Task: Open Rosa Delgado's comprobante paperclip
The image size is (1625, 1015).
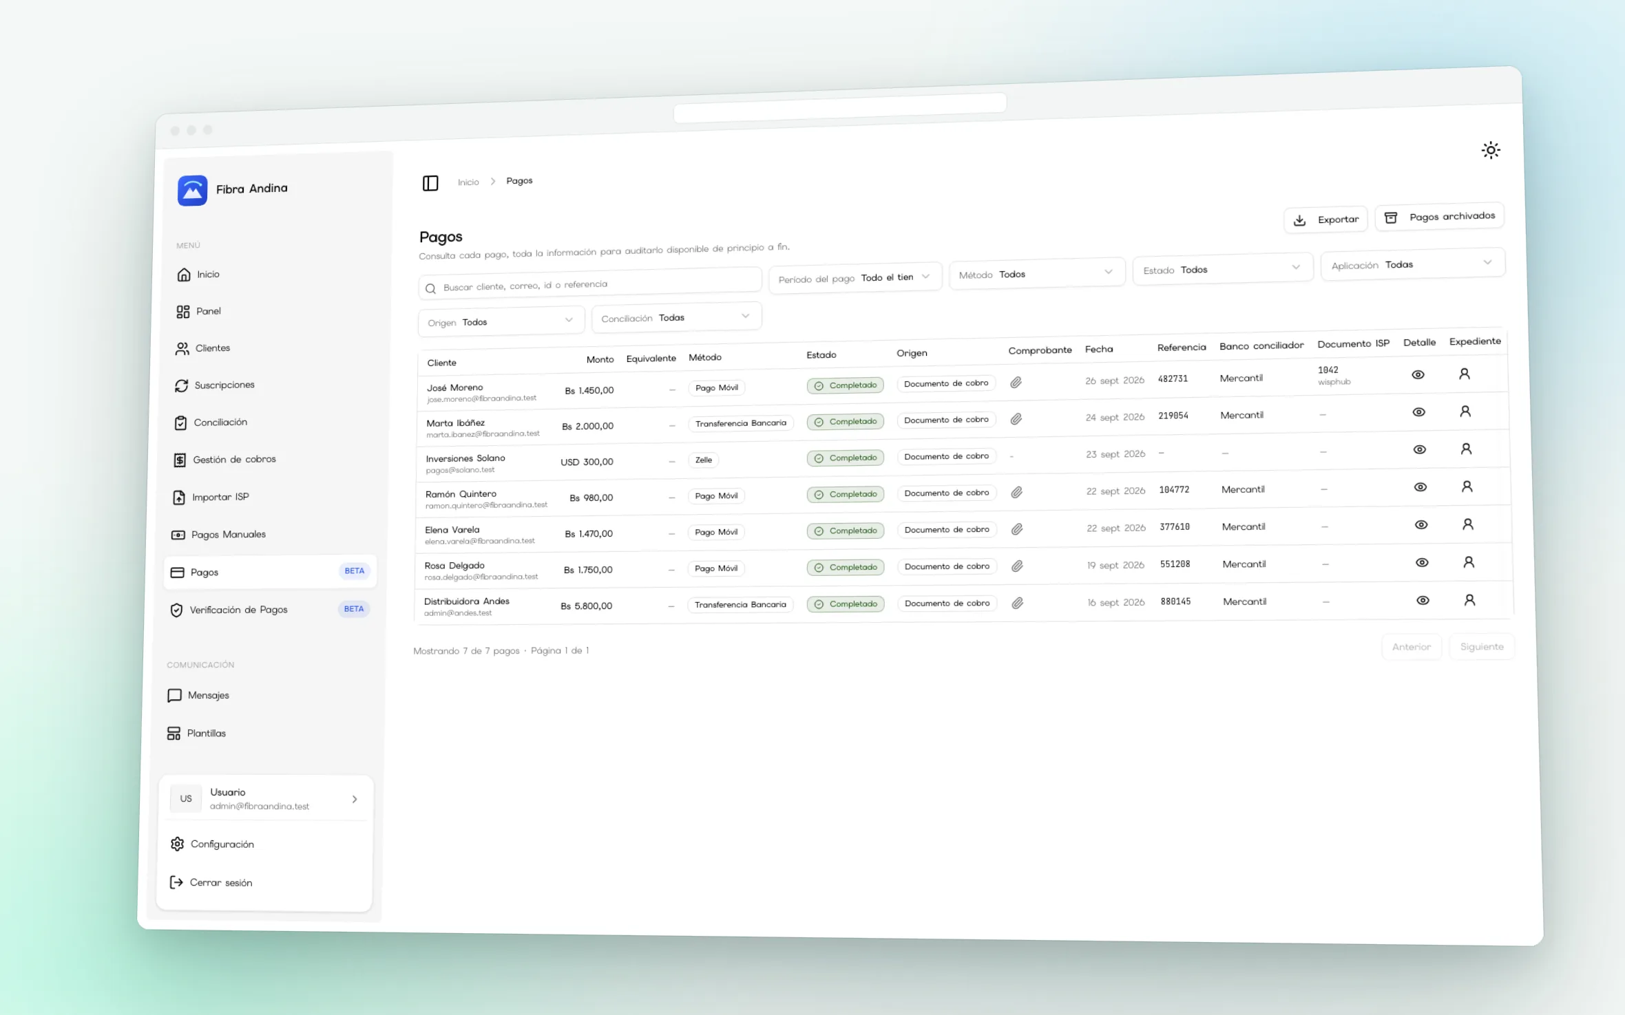Action: pos(1017,566)
